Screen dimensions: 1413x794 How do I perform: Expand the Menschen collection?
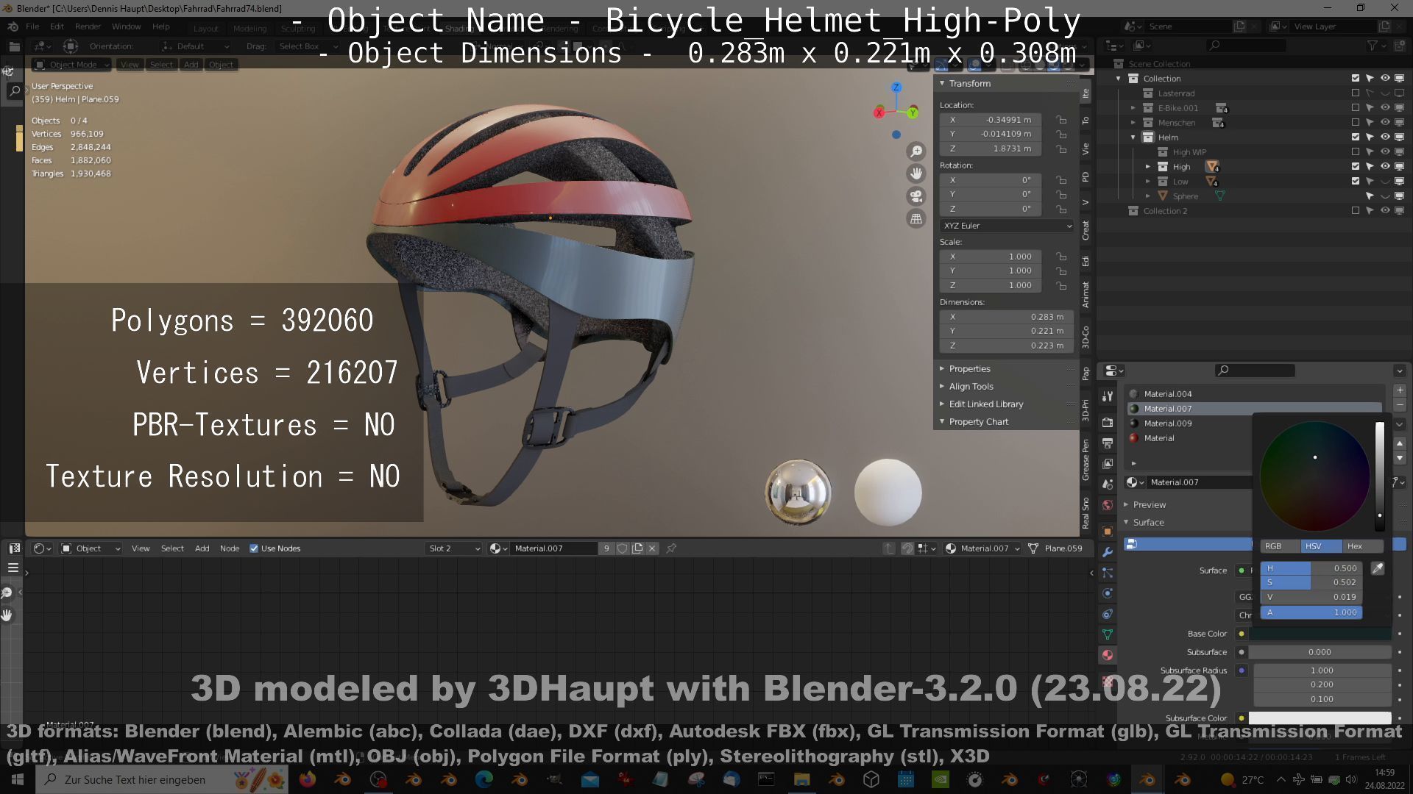click(x=1133, y=123)
